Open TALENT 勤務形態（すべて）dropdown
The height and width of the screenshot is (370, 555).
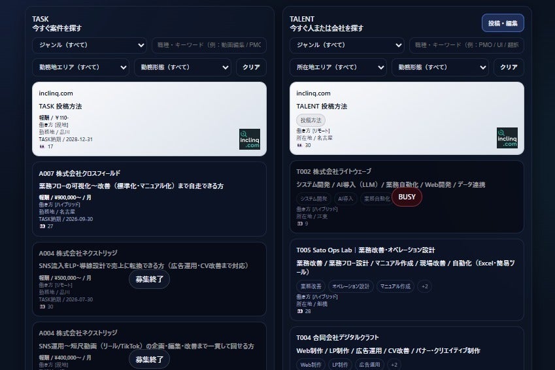(x=440, y=67)
